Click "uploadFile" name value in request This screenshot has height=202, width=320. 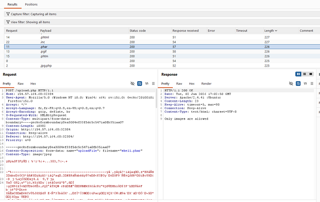coord(87,150)
